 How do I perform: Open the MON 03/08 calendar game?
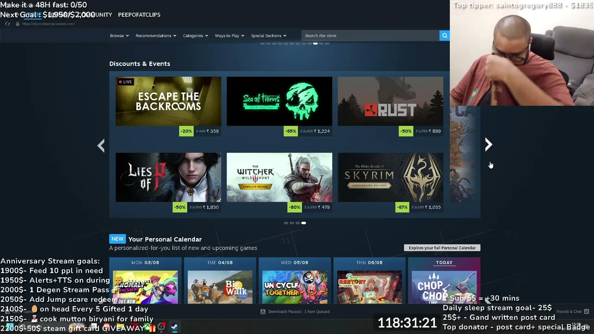(x=145, y=287)
